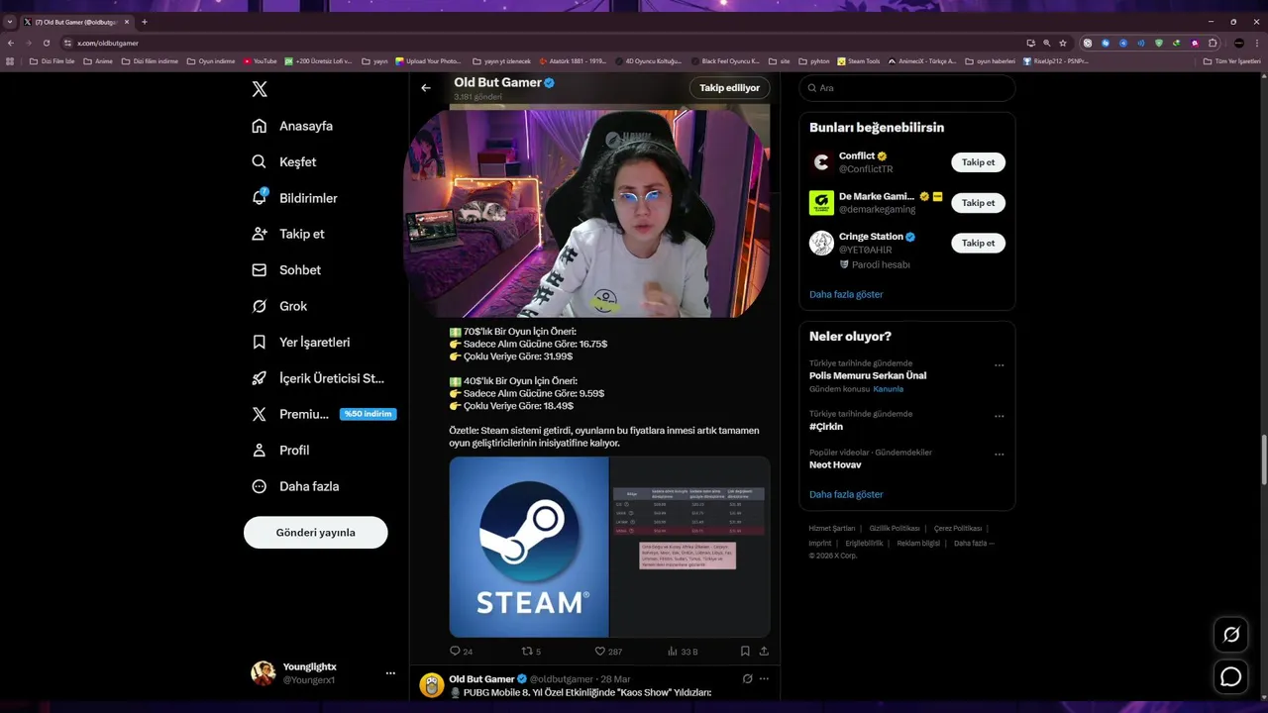The width and height of the screenshot is (1268, 713).
Task: Open Cringe Station profile avatar
Action: click(821, 243)
